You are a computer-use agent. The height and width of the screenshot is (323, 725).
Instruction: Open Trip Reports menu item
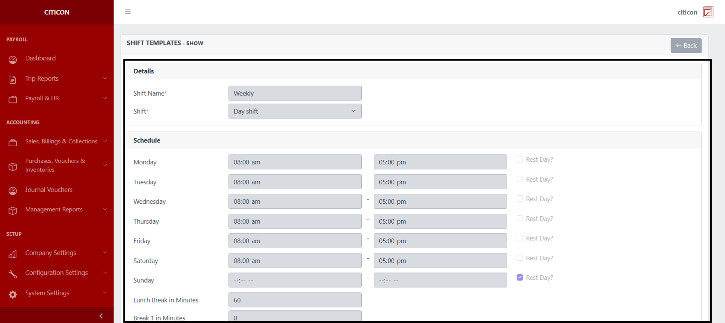(42, 78)
